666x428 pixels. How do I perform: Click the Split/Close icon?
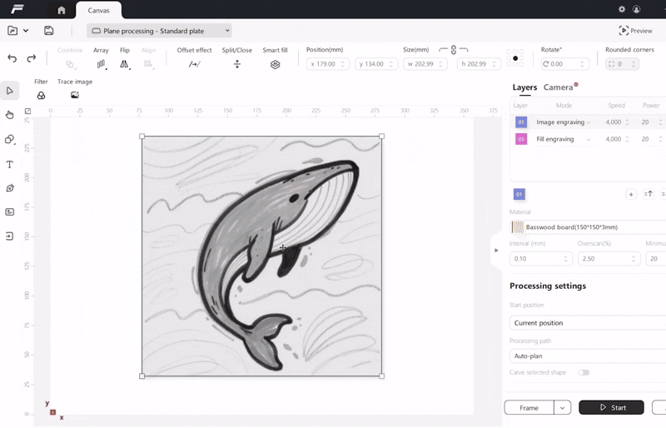click(x=237, y=64)
